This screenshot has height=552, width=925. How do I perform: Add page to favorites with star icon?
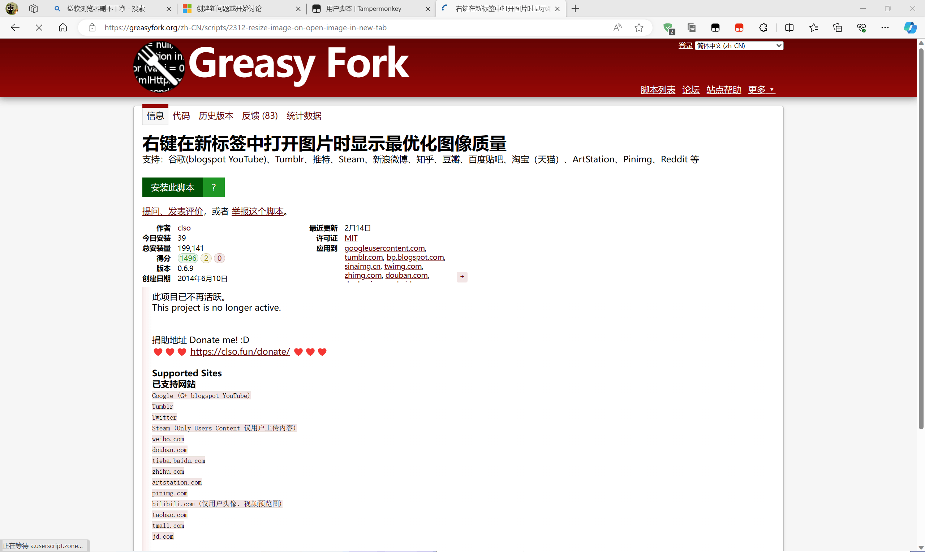point(639,27)
